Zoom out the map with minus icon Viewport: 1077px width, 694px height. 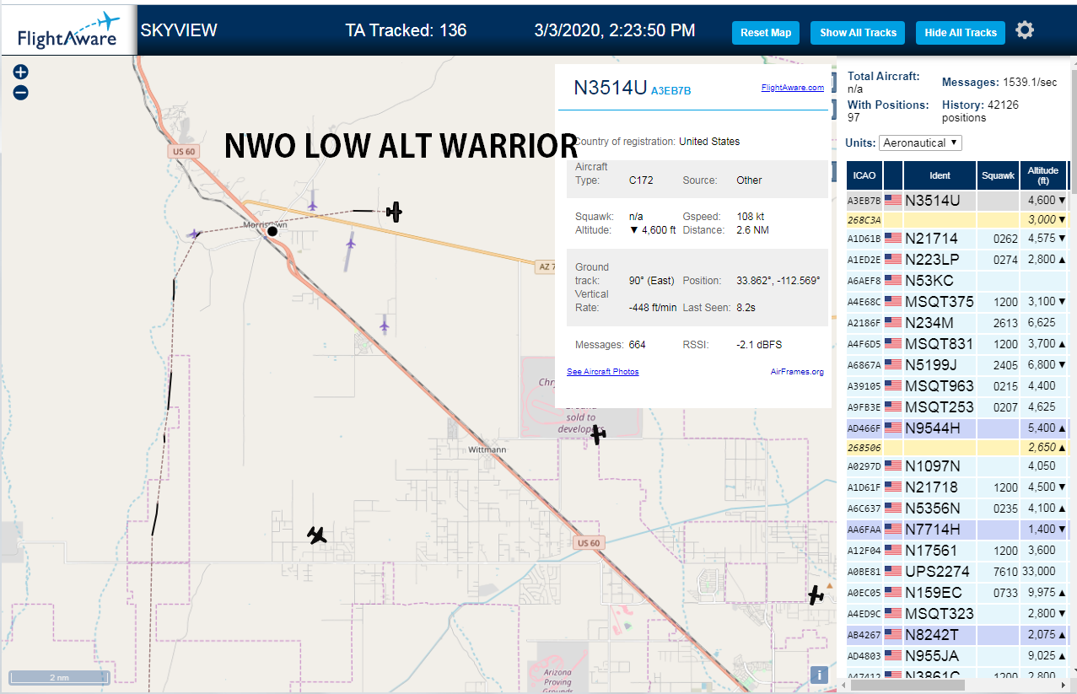21,93
